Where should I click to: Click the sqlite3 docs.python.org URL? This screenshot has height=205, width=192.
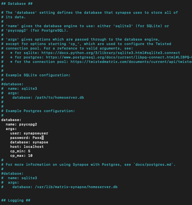click(111, 53)
